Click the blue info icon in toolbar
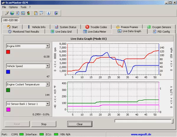 (48, 13)
